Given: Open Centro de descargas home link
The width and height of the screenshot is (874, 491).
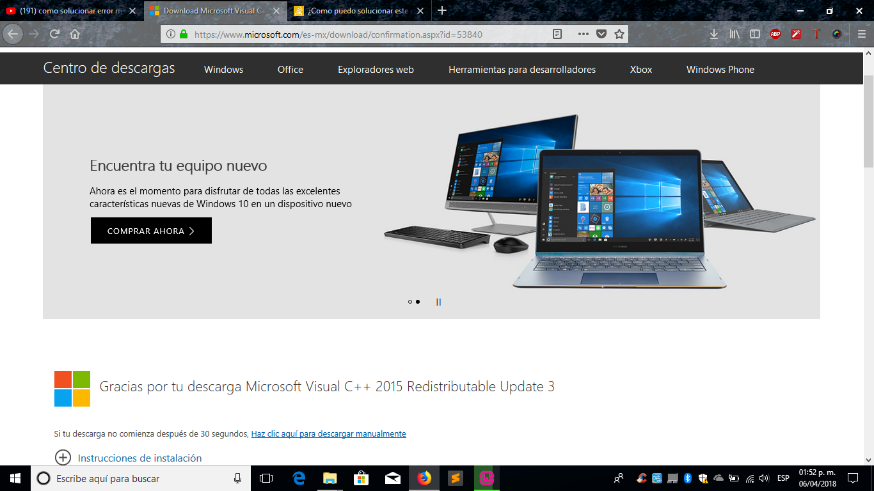Looking at the screenshot, I should pyautogui.click(x=109, y=68).
